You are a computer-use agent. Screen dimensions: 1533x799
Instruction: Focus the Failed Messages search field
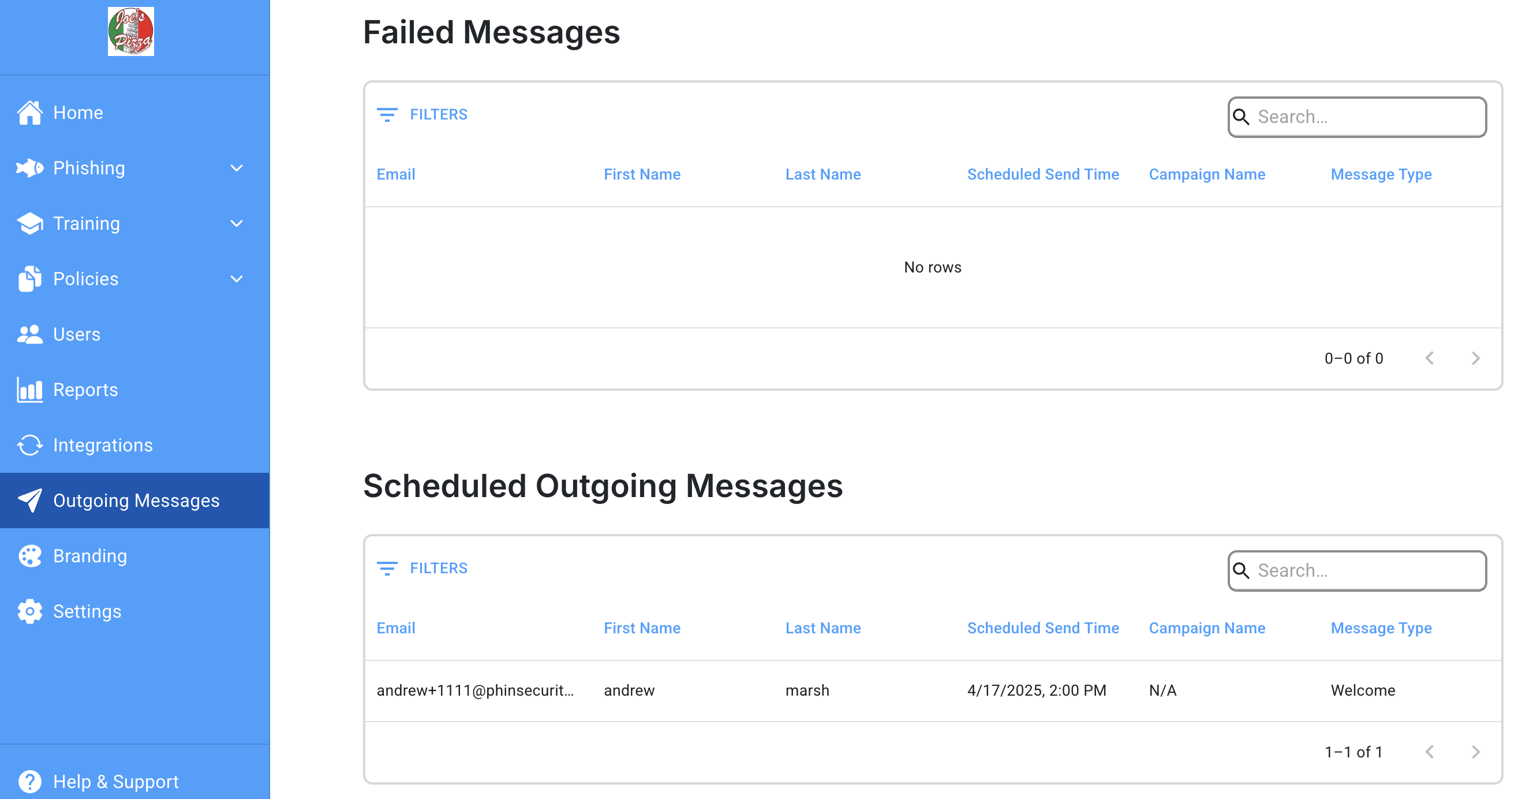(x=1358, y=117)
